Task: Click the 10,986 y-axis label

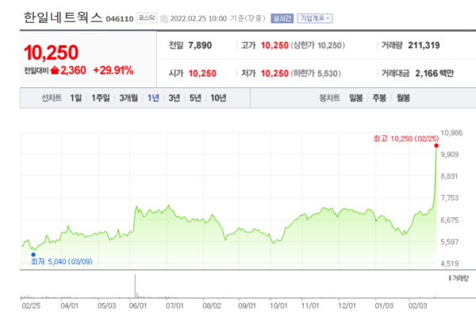Action: click(x=451, y=133)
